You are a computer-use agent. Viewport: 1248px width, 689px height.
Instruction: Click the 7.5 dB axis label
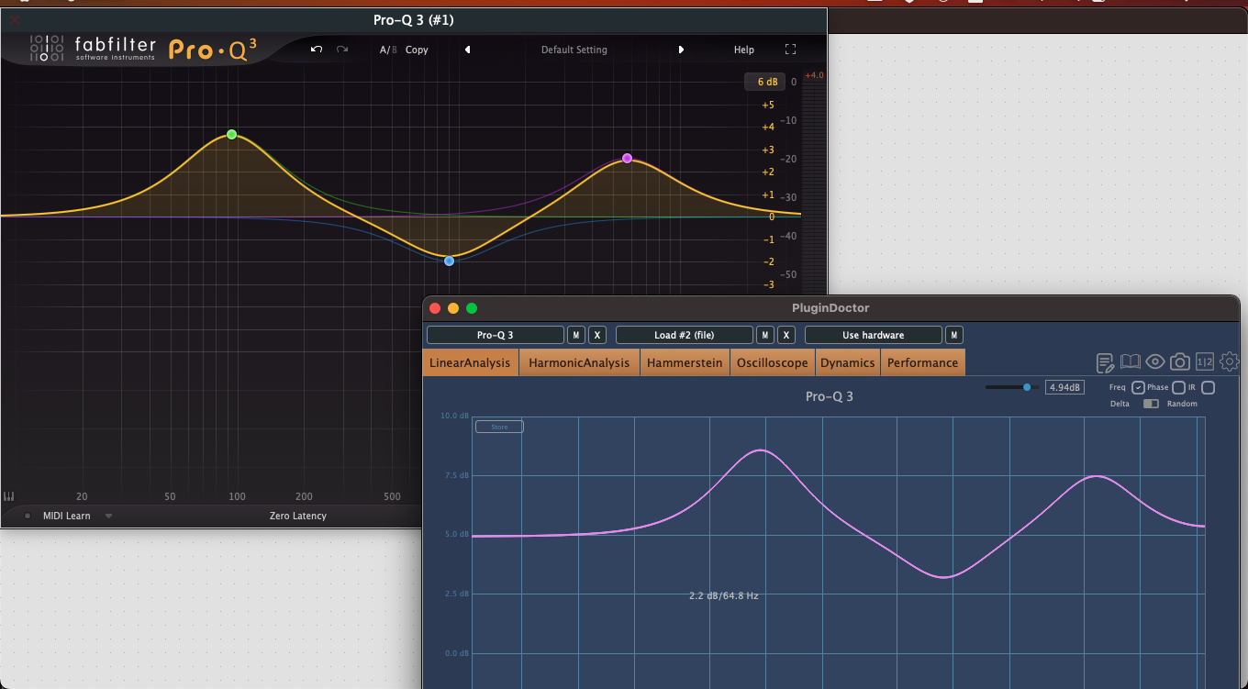click(x=457, y=475)
